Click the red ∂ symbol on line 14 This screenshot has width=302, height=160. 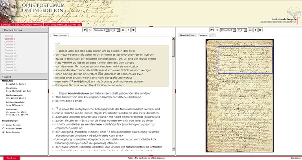pos(60,109)
